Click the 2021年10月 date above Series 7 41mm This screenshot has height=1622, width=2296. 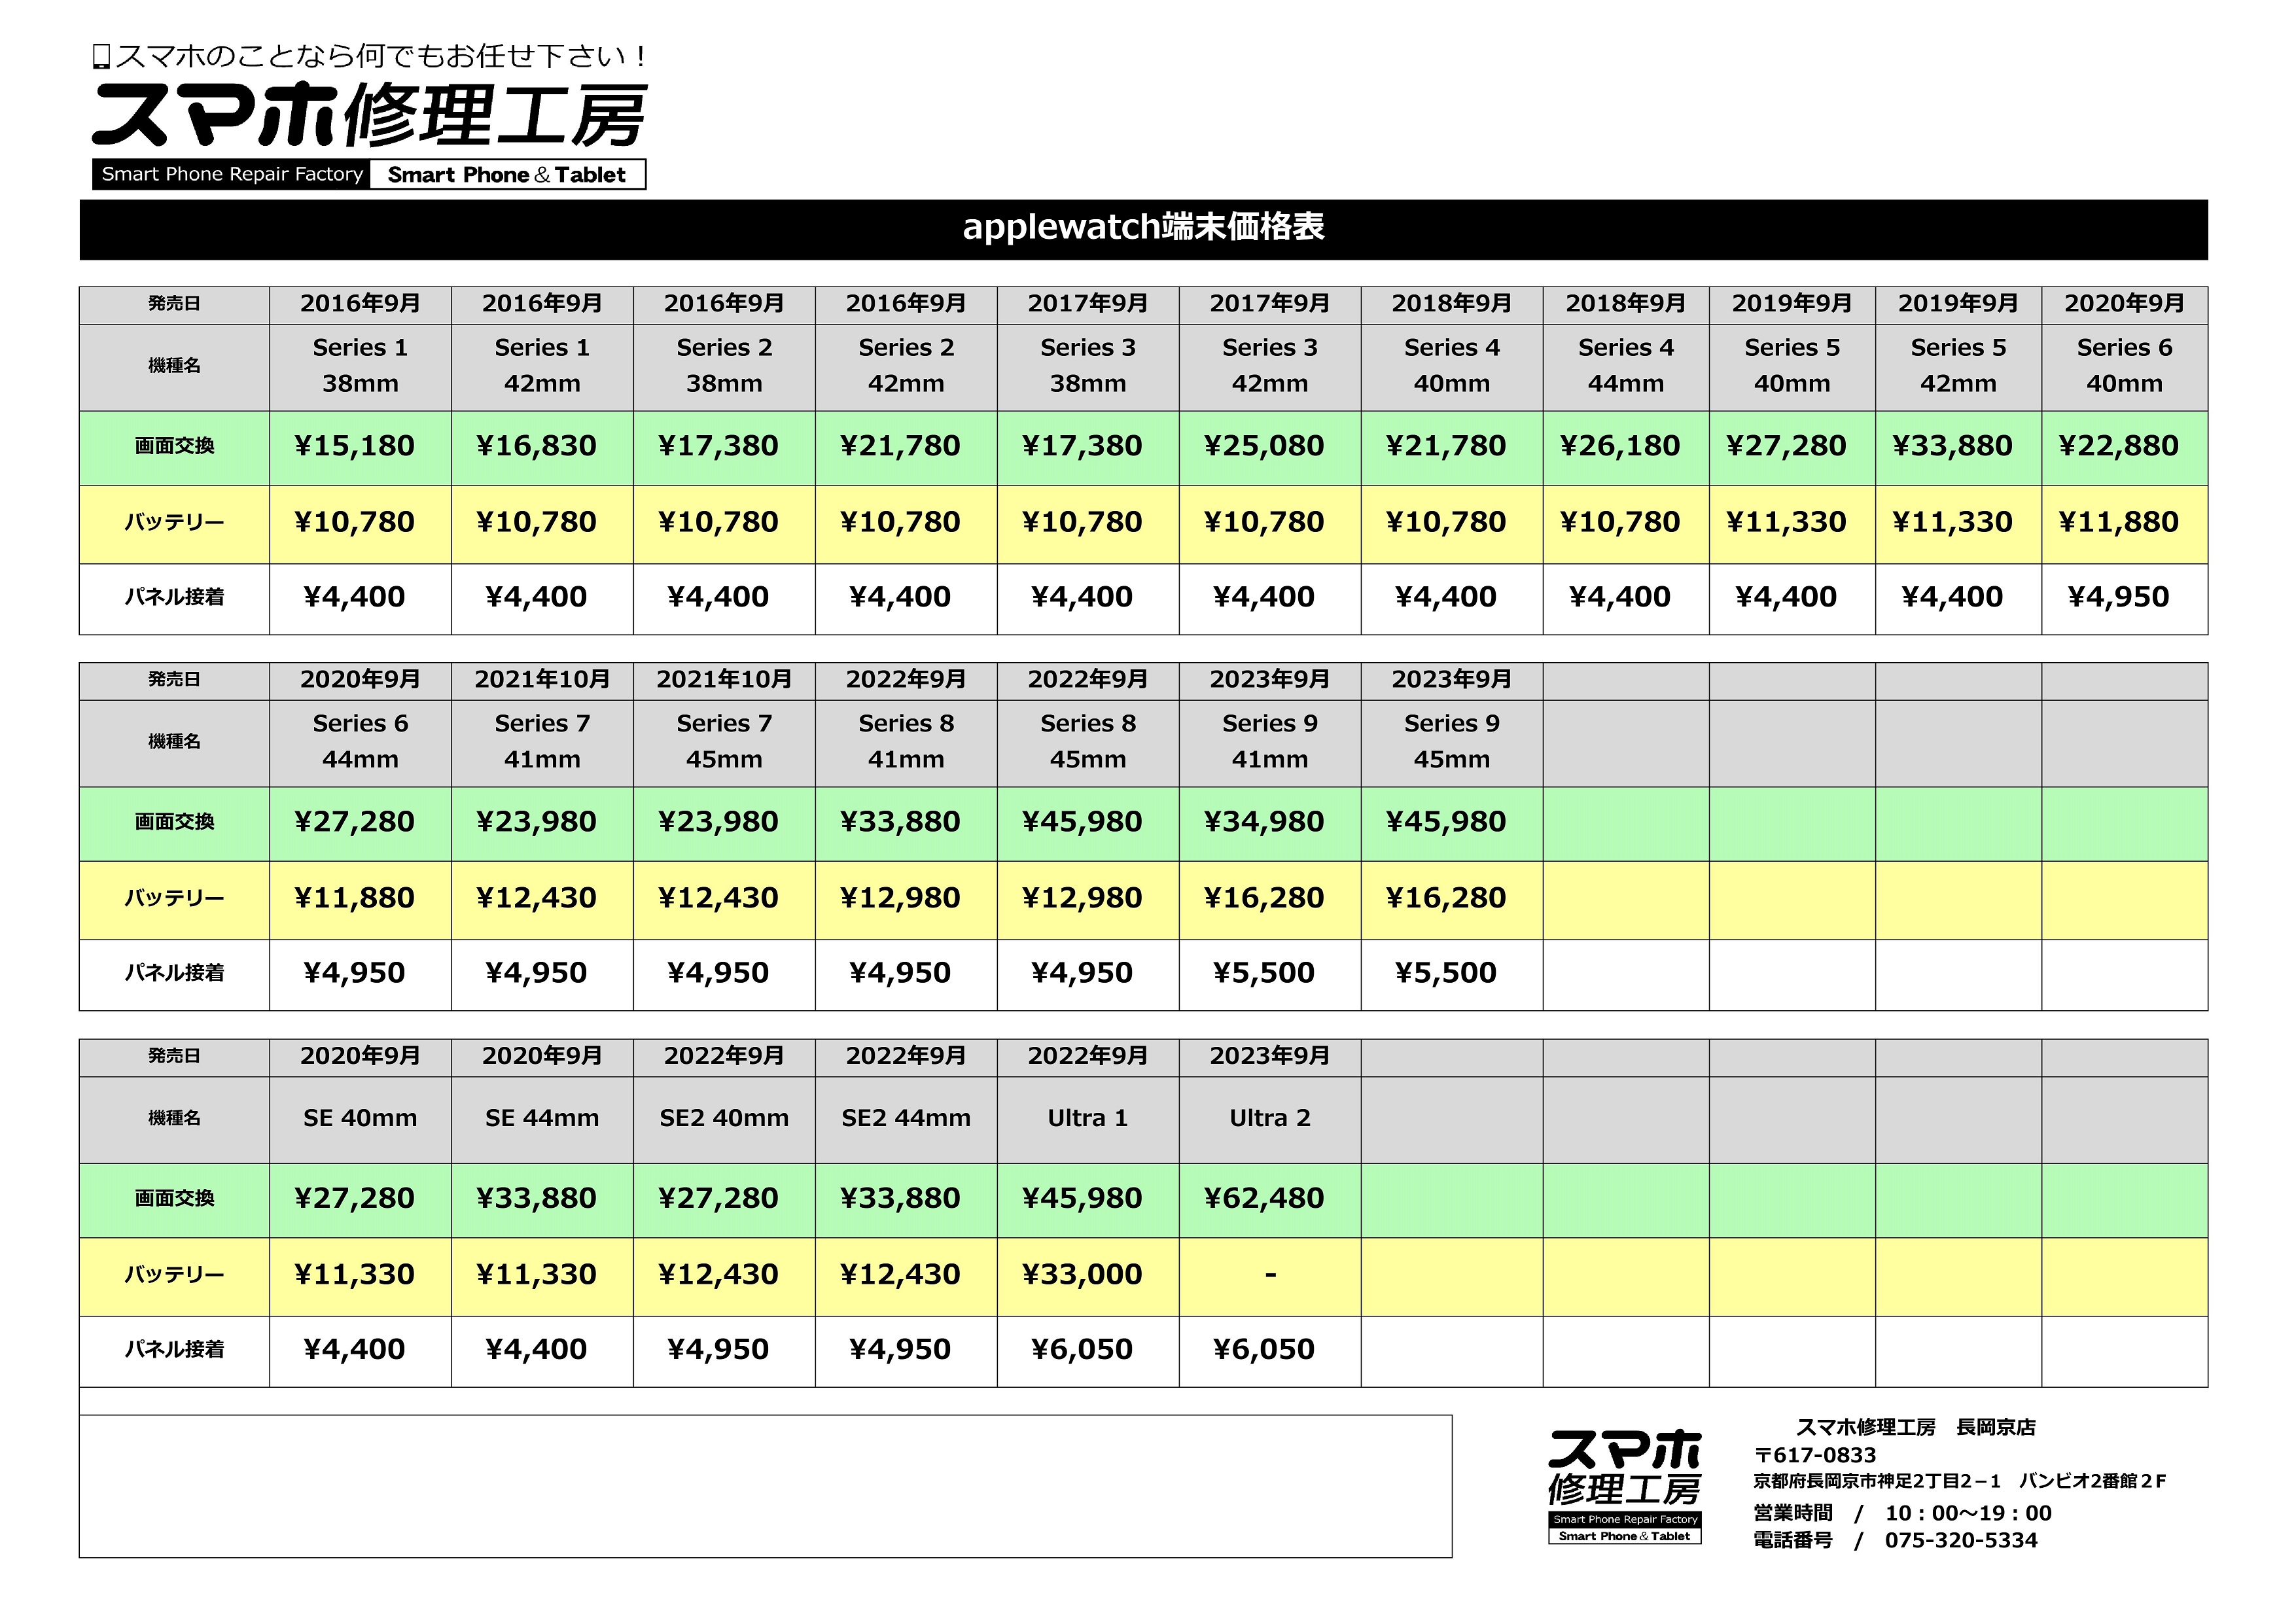click(x=542, y=680)
